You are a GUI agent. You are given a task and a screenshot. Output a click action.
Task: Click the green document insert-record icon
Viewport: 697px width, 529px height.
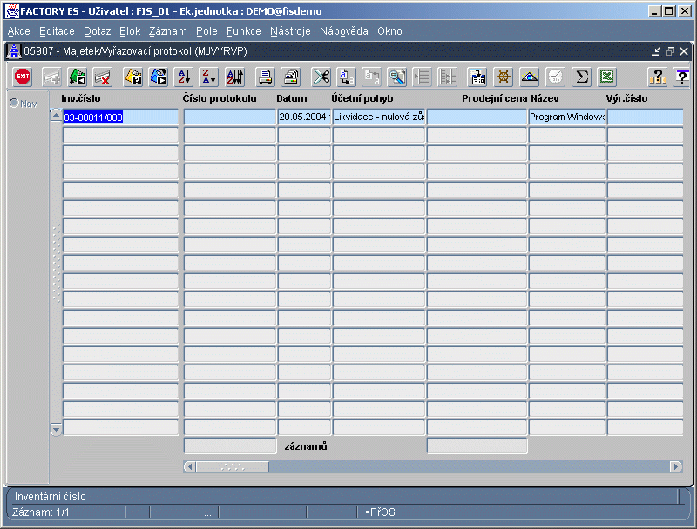click(77, 77)
